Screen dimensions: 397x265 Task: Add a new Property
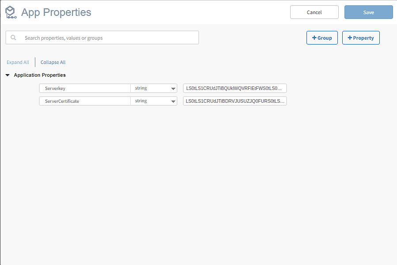pyautogui.click(x=360, y=38)
